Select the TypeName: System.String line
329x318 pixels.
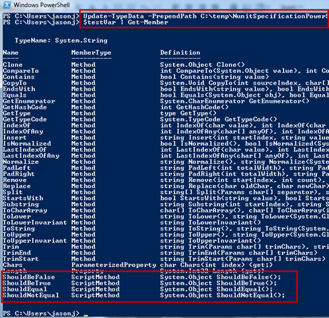61,40
